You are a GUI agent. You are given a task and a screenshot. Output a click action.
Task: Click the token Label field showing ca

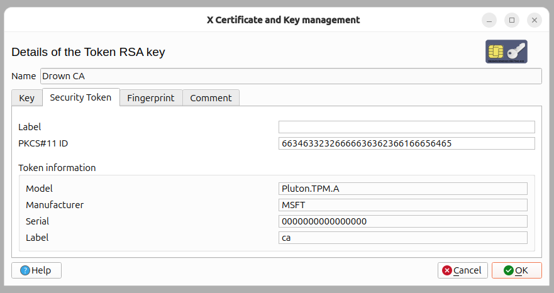[403, 238]
